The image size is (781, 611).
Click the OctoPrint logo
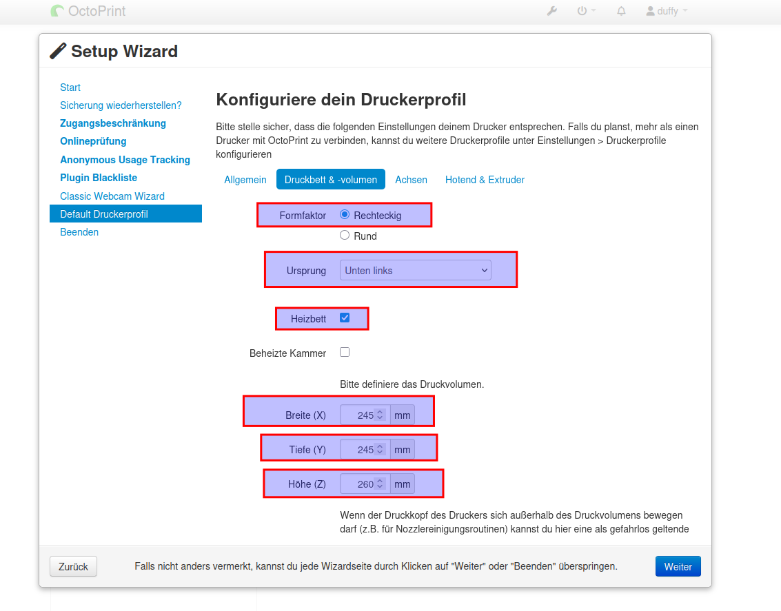click(x=88, y=11)
